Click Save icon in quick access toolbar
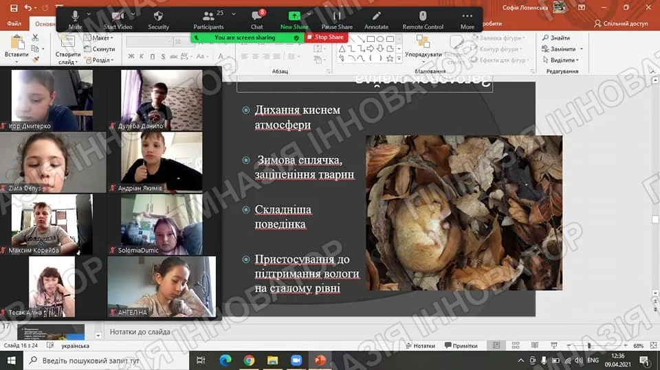 click(x=14, y=8)
